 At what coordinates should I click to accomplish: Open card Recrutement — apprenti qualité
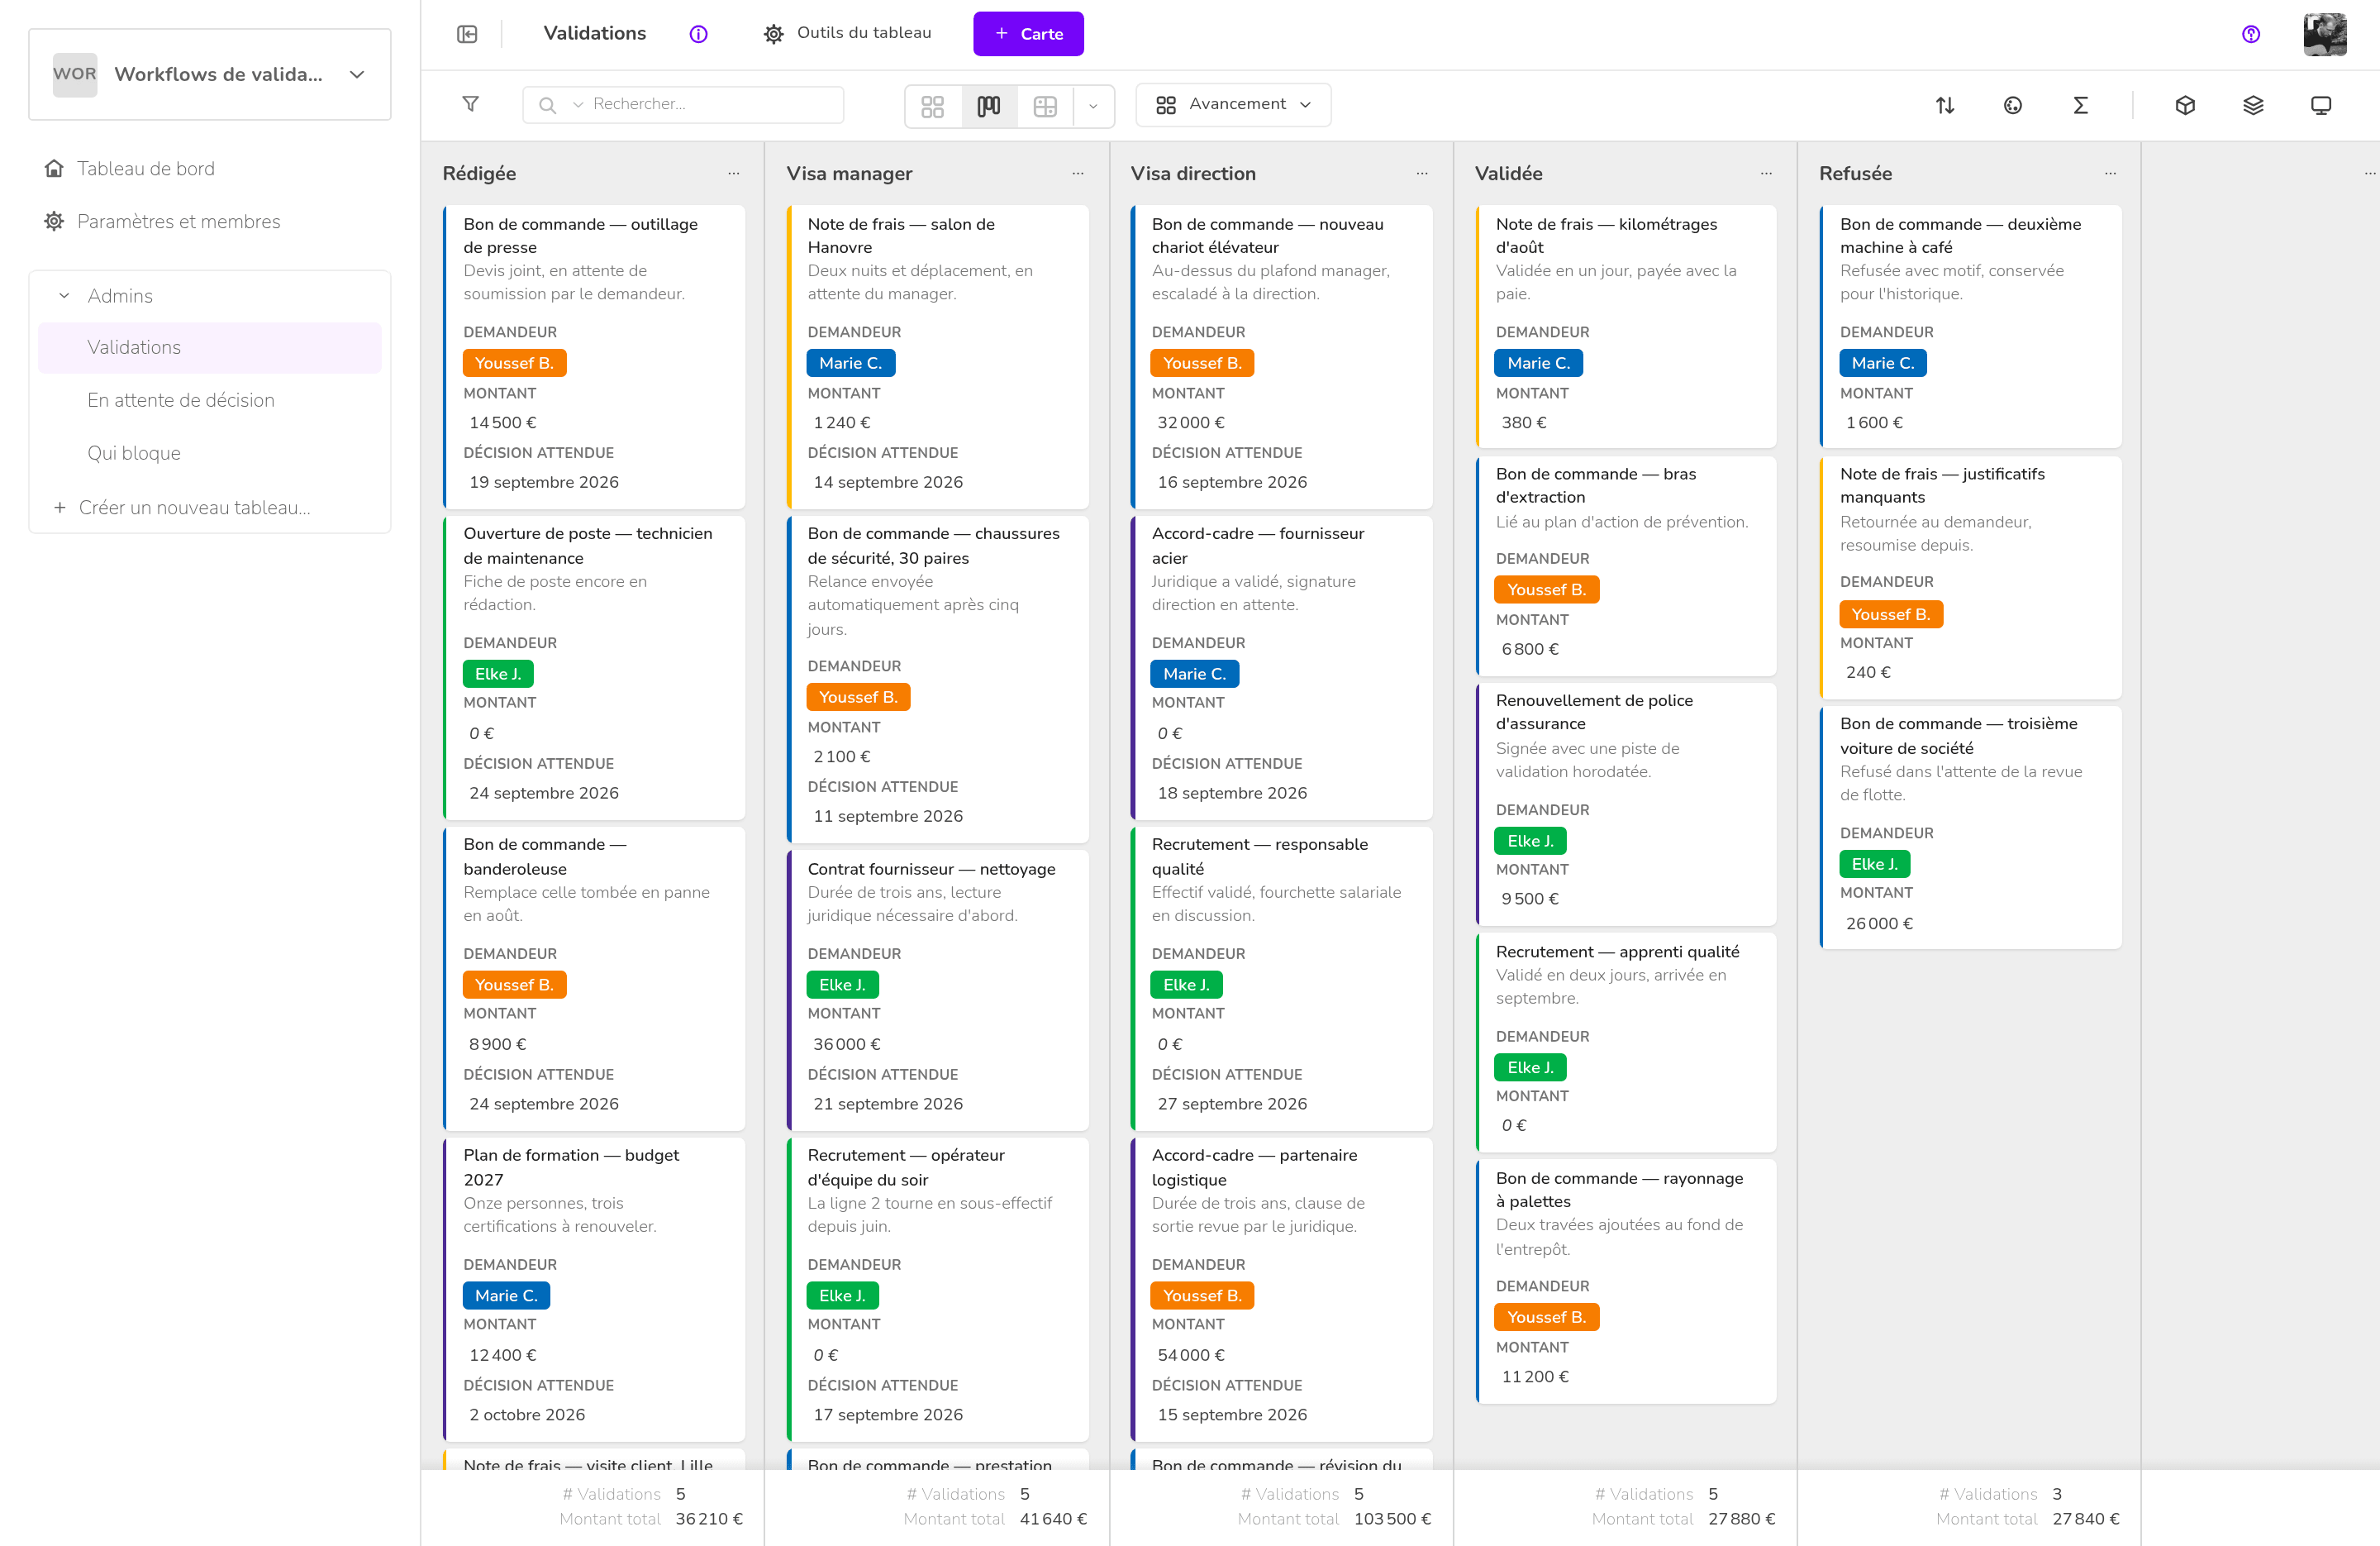pos(1626,1042)
